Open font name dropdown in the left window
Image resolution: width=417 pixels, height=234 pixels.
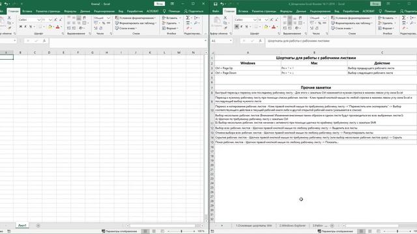[x=39, y=19]
